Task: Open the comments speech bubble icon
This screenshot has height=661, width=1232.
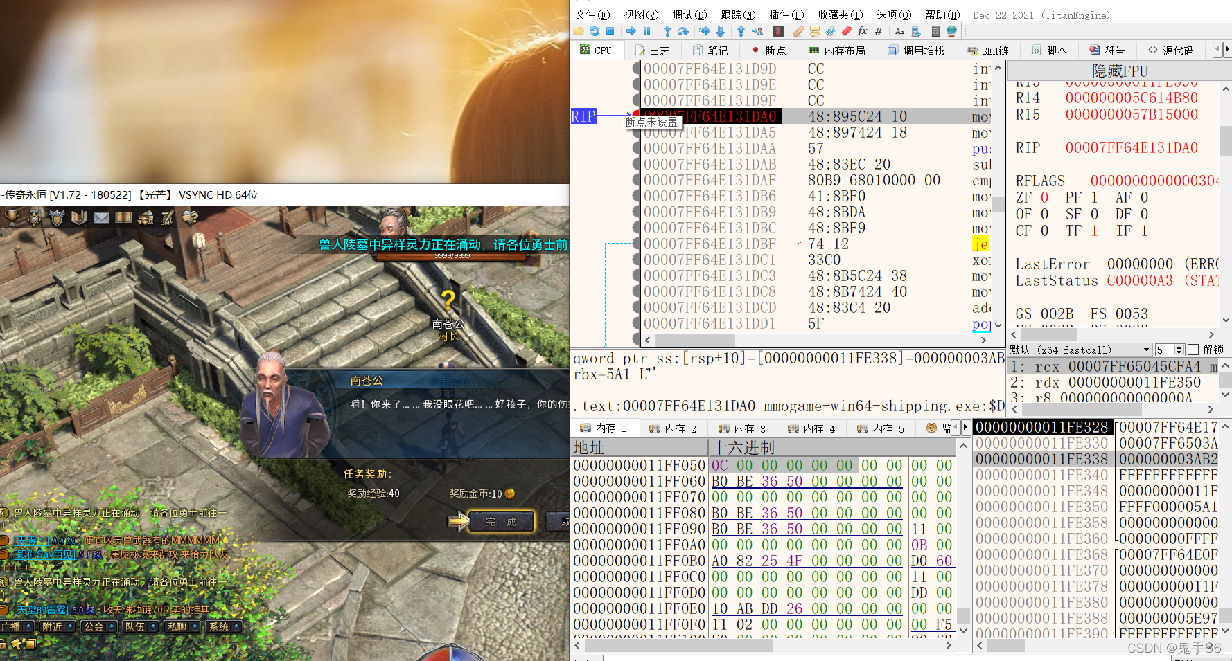Action: coord(815,31)
